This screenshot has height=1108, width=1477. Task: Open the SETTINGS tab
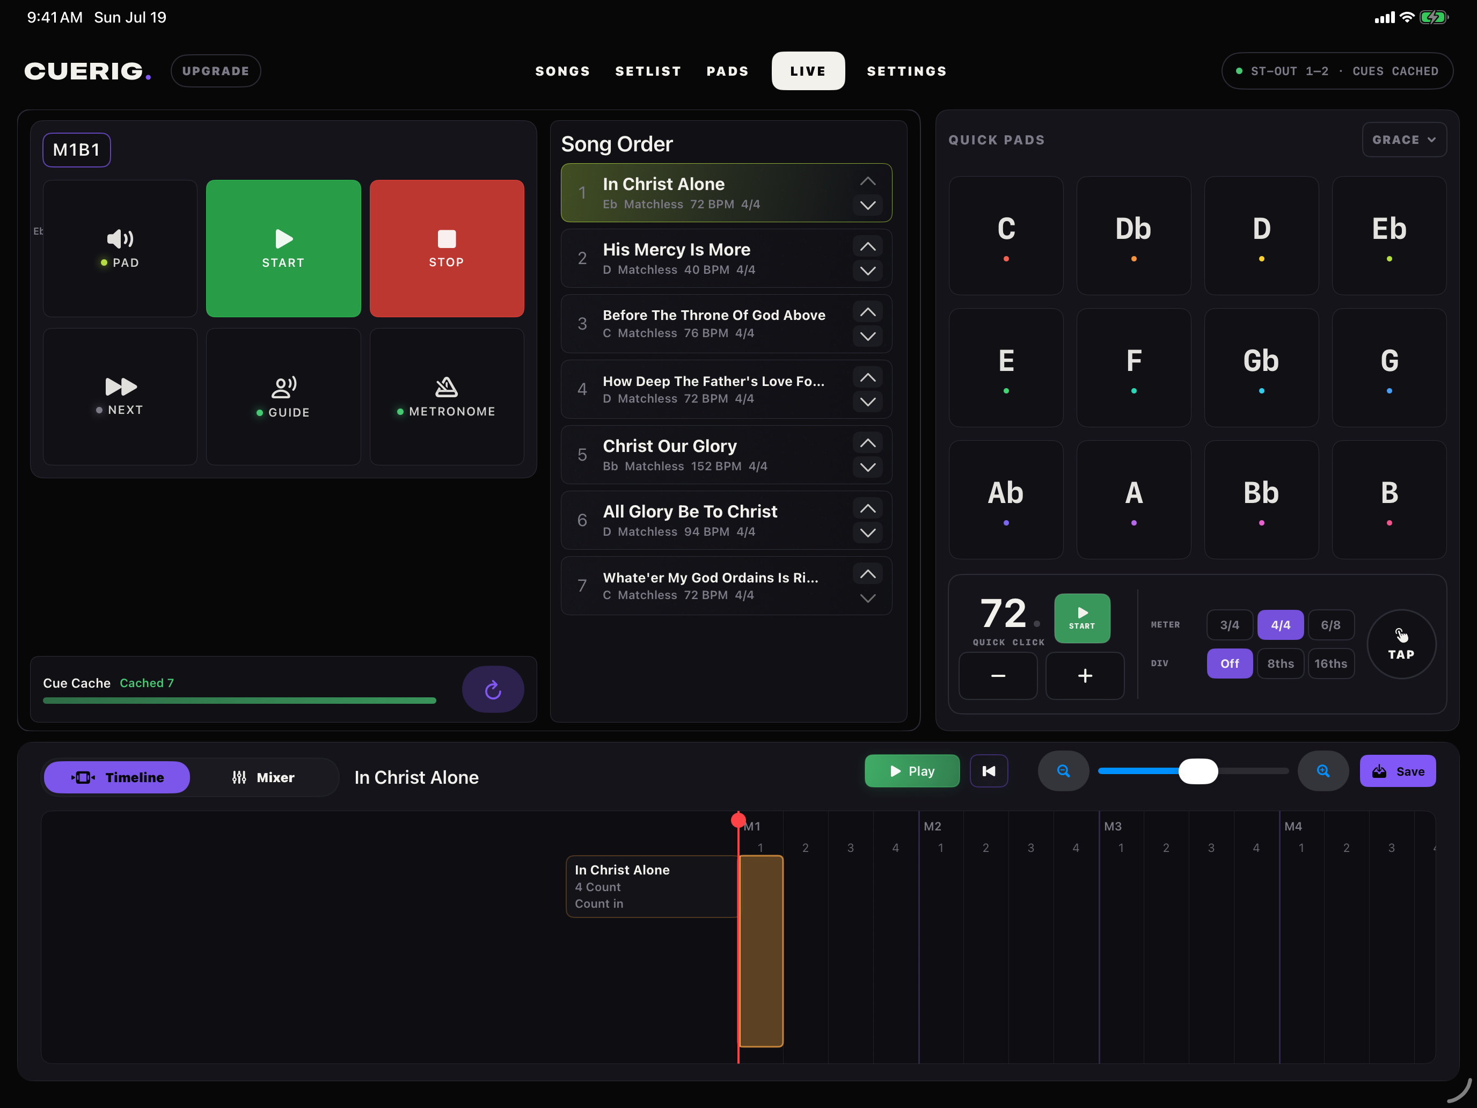coord(906,71)
